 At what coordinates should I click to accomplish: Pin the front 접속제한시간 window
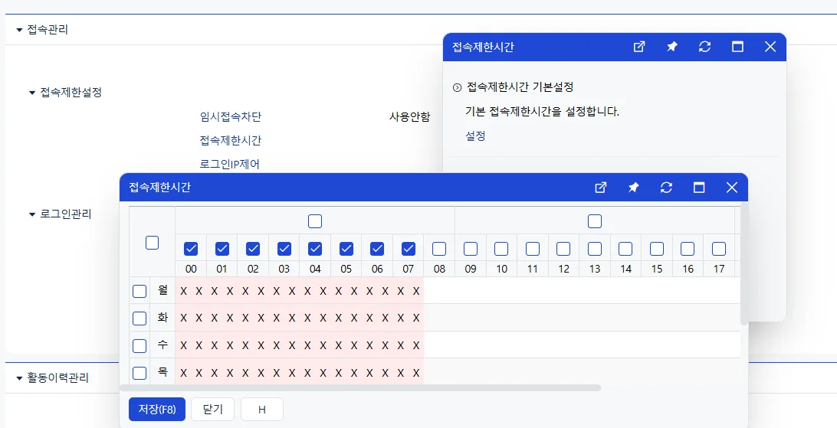tap(634, 188)
